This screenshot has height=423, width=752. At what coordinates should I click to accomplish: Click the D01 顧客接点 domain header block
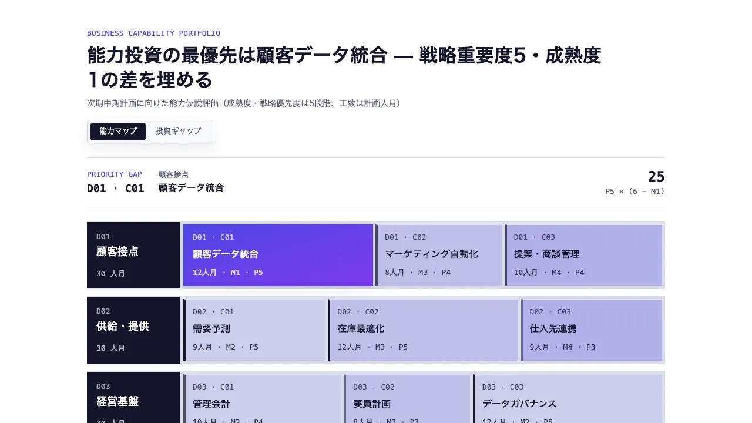(133, 255)
